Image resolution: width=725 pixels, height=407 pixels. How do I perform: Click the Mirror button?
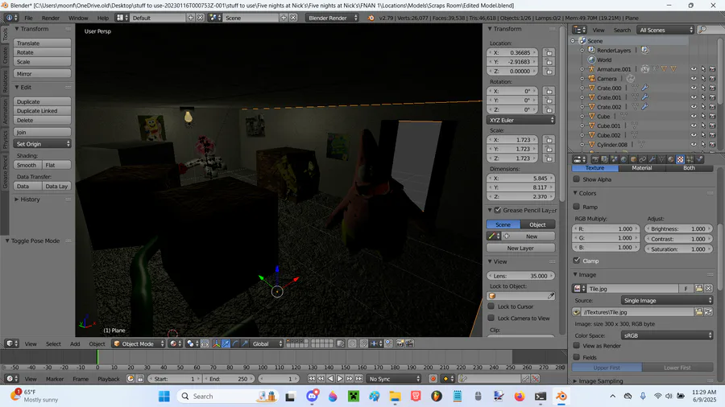(42, 74)
